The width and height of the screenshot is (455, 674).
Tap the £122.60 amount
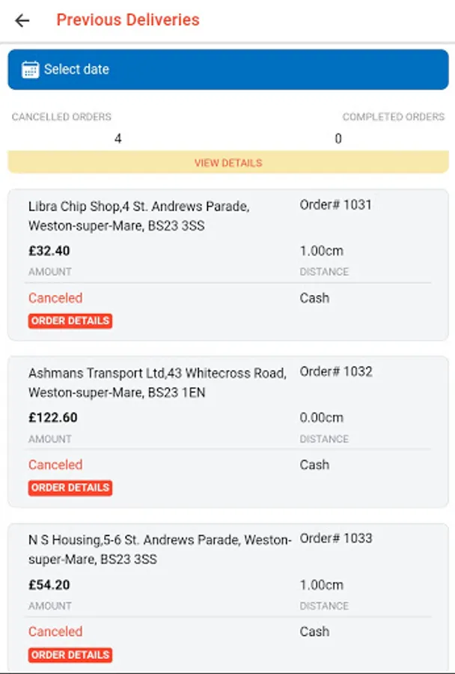point(53,418)
